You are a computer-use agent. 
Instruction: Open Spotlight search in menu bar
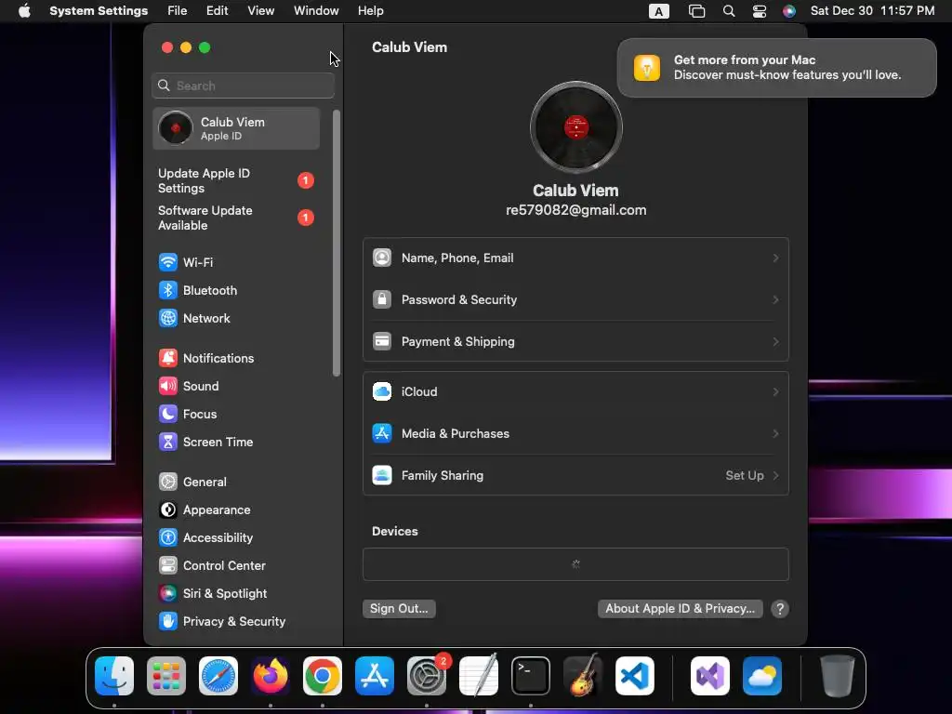tap(729, 11)
